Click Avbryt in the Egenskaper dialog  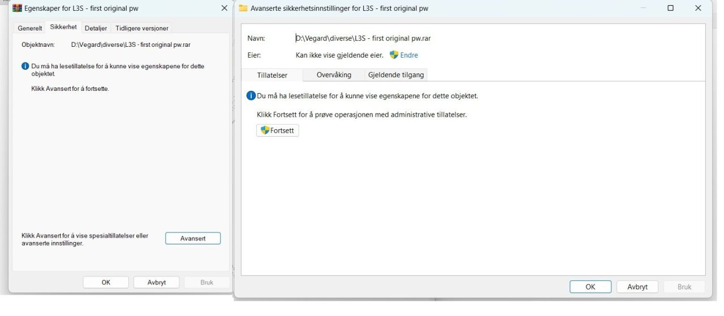click(157, 282)
